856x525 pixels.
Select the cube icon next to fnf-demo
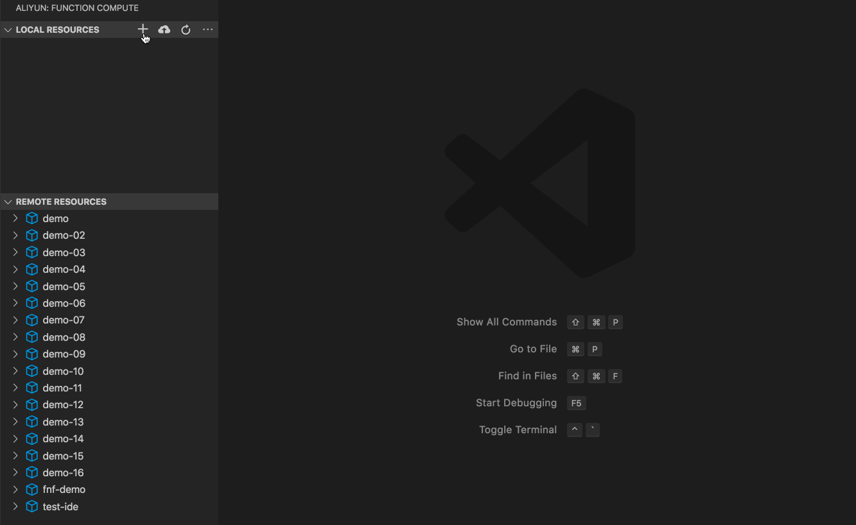pos(31,489)
